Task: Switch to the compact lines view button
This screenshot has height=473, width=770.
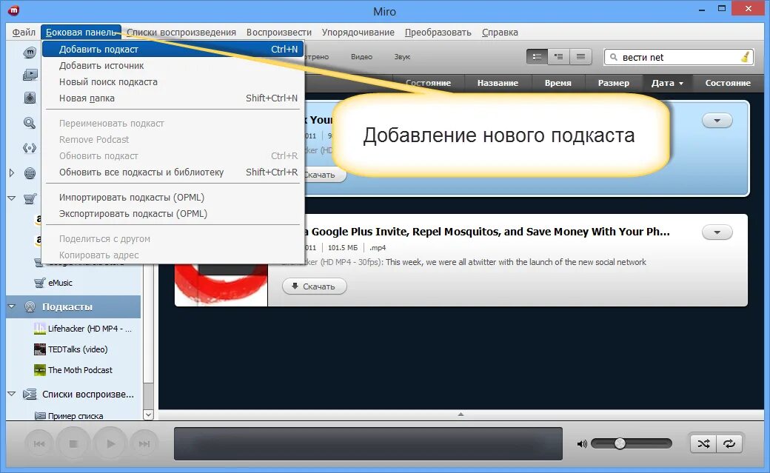Action: pyautogui.click(x=580, y=57)
